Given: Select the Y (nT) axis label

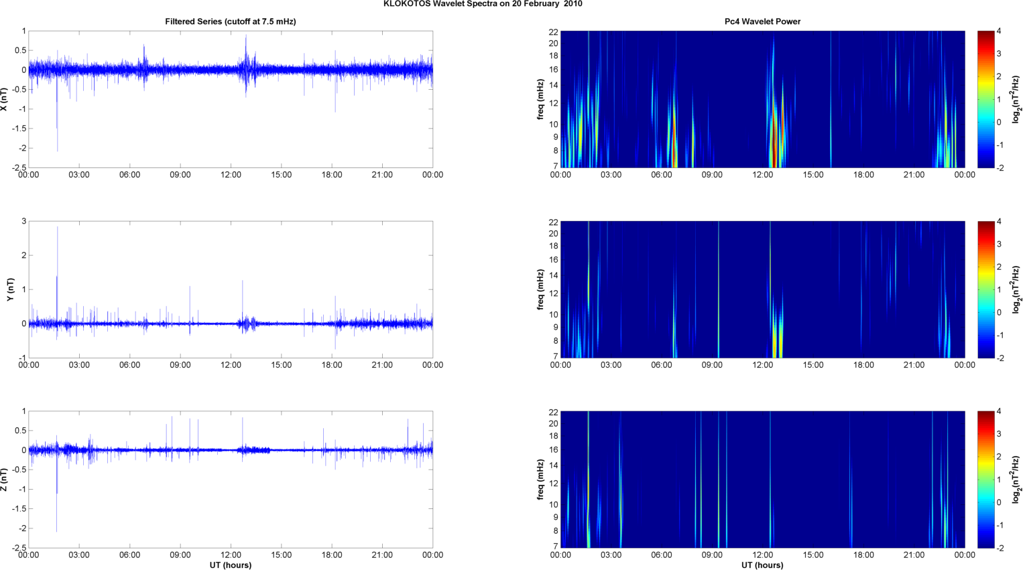Looking at the screenshot, I should pyautogui.click(x=10, y=289).
